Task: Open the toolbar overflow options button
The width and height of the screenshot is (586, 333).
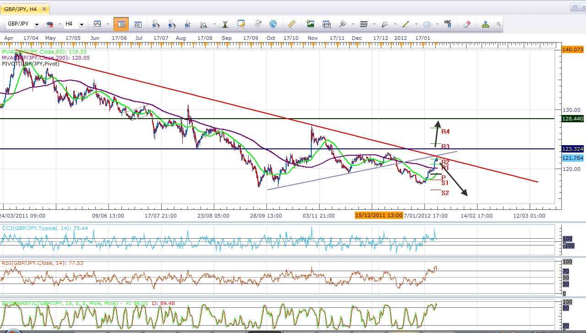Action: click(499, 24)
